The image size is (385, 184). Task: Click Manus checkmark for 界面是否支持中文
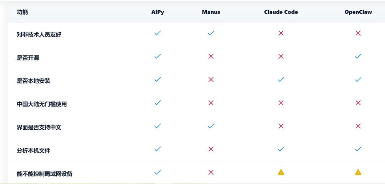click(x=211, y=126)
